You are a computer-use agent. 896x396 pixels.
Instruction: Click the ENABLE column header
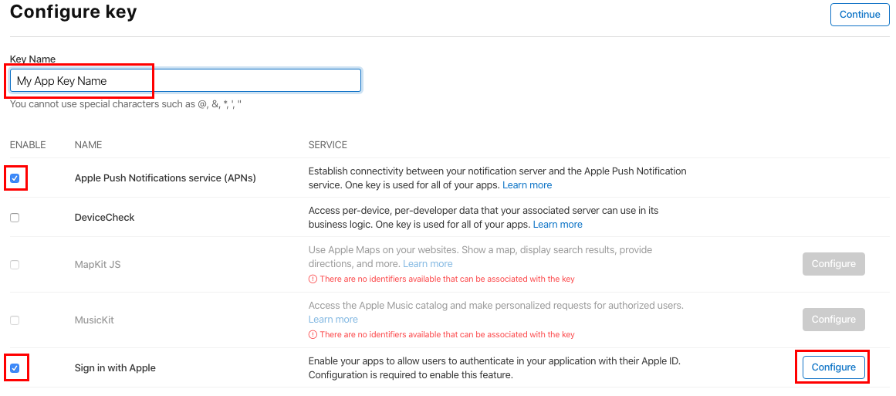point(28,145)
